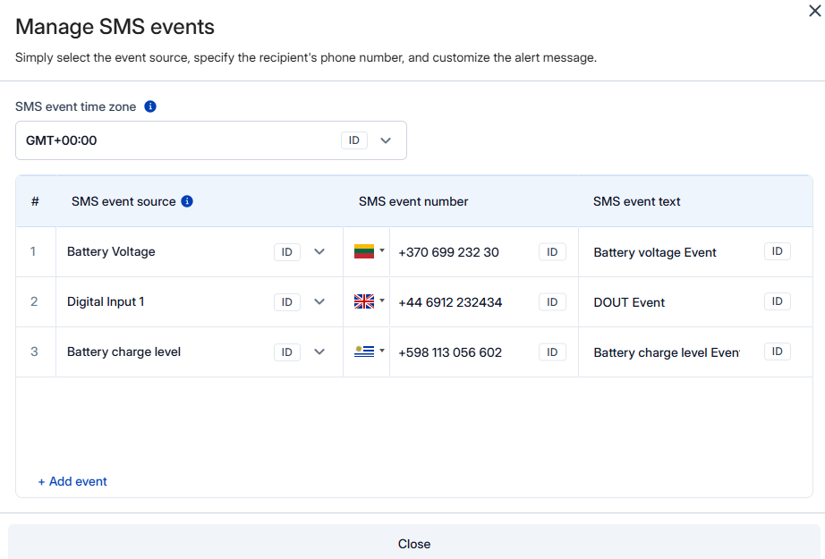This screenshot has height=559, width=825.
Task: Click ID badge in Battery Voltage source row
Action: 286,252
